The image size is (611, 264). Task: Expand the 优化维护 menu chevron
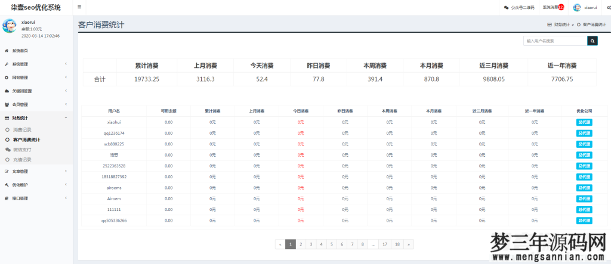click(x=66, y=185)
